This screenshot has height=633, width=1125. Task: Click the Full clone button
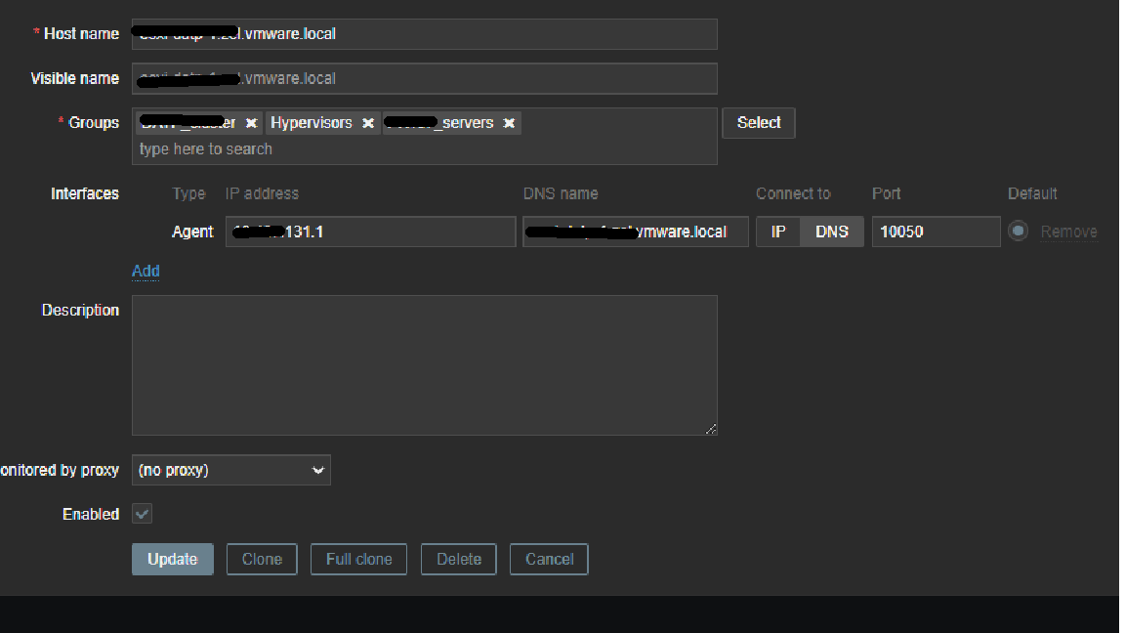[358, 559]
